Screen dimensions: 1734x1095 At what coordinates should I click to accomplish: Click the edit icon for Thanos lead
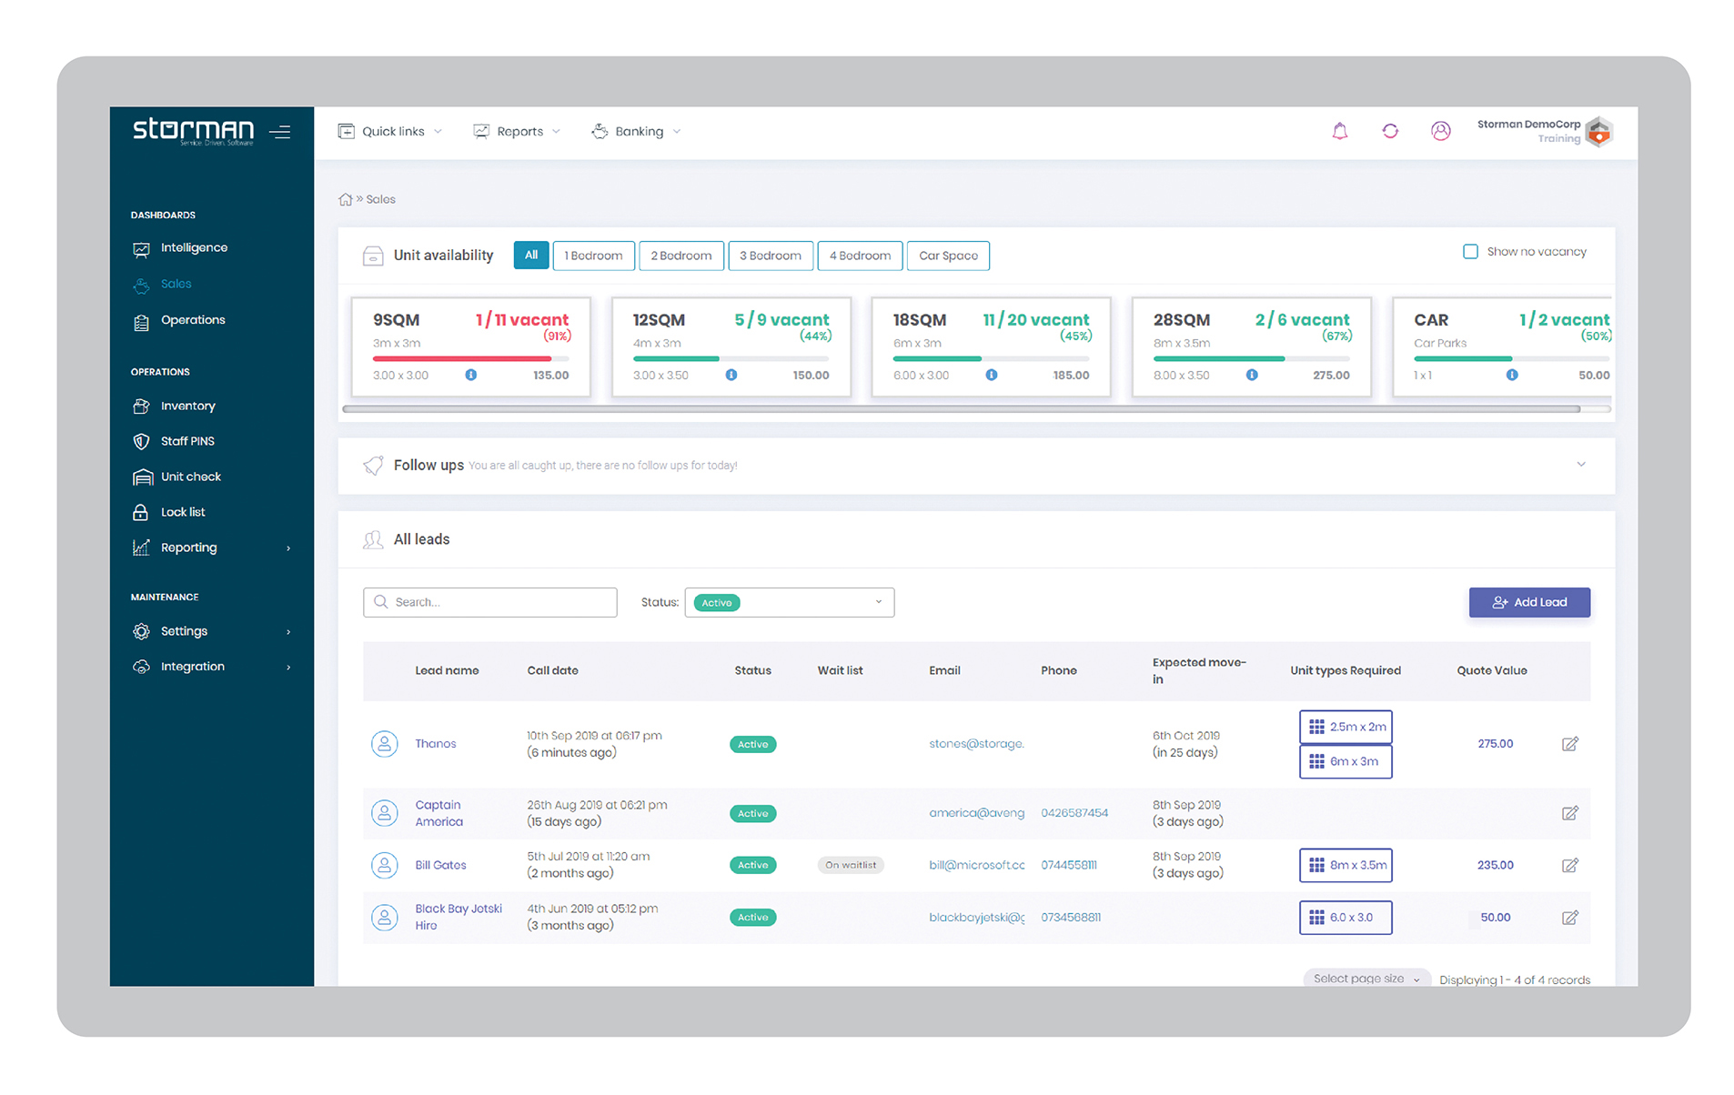click(x=1569, y=744)
